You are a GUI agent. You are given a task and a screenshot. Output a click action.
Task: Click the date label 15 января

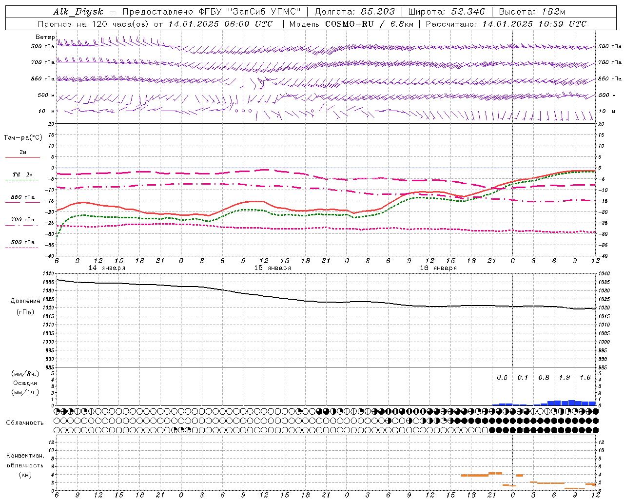(x=273, y=268)
